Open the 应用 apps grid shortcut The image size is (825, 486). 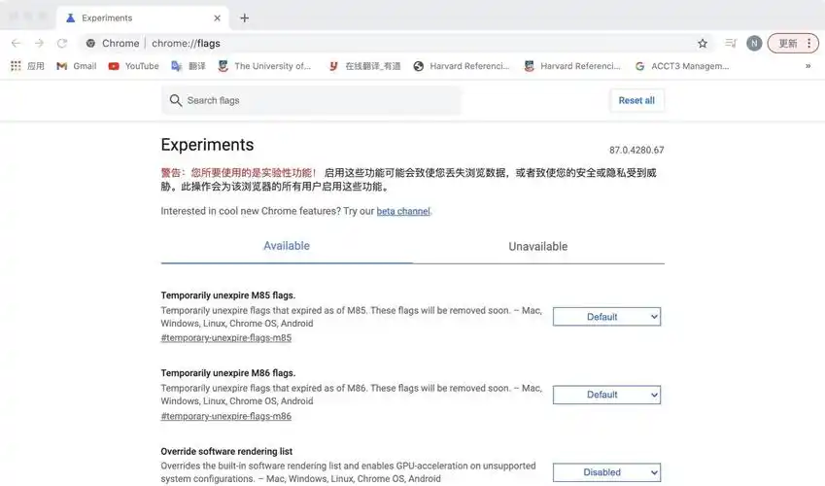click(27, 66)
